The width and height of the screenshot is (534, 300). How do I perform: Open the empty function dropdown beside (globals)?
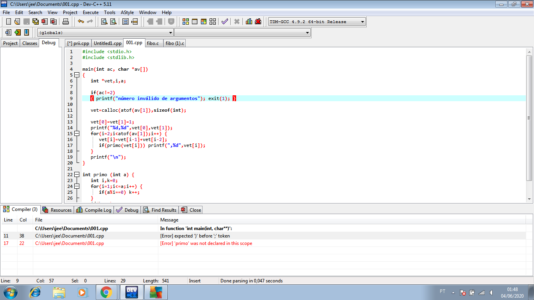(x=242, y=33)
